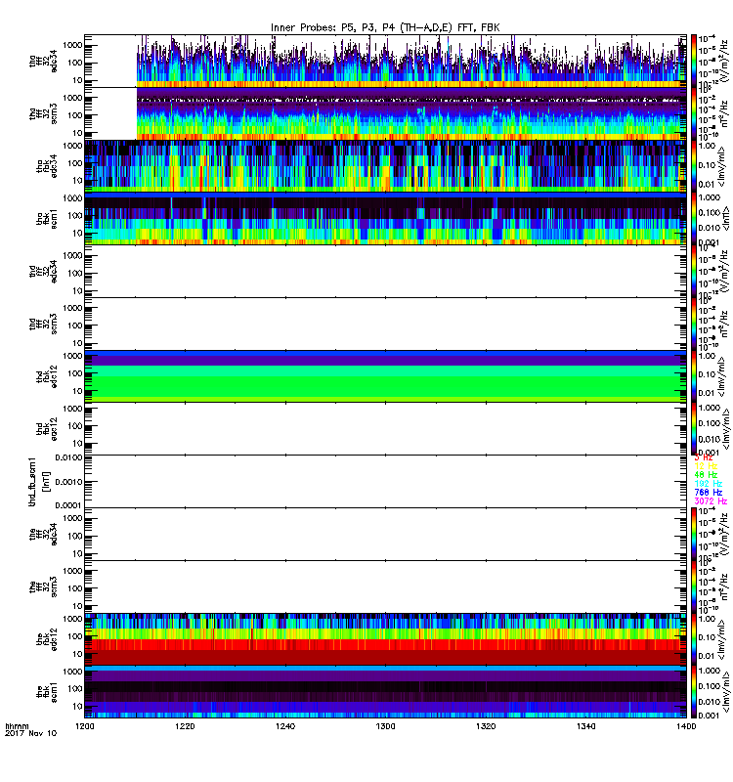Click the color bar beside tha fbk edc34 panel
This screenshot has height=782, width=733.
pyautogui.click(x=693, y=166)
